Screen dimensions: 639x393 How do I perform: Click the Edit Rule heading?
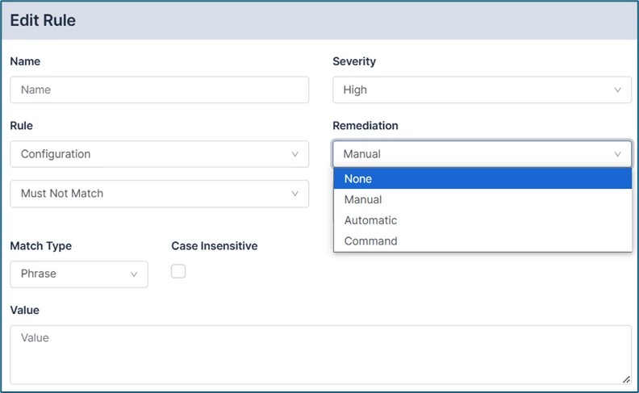pyautogui.click(x=43, y=20)
